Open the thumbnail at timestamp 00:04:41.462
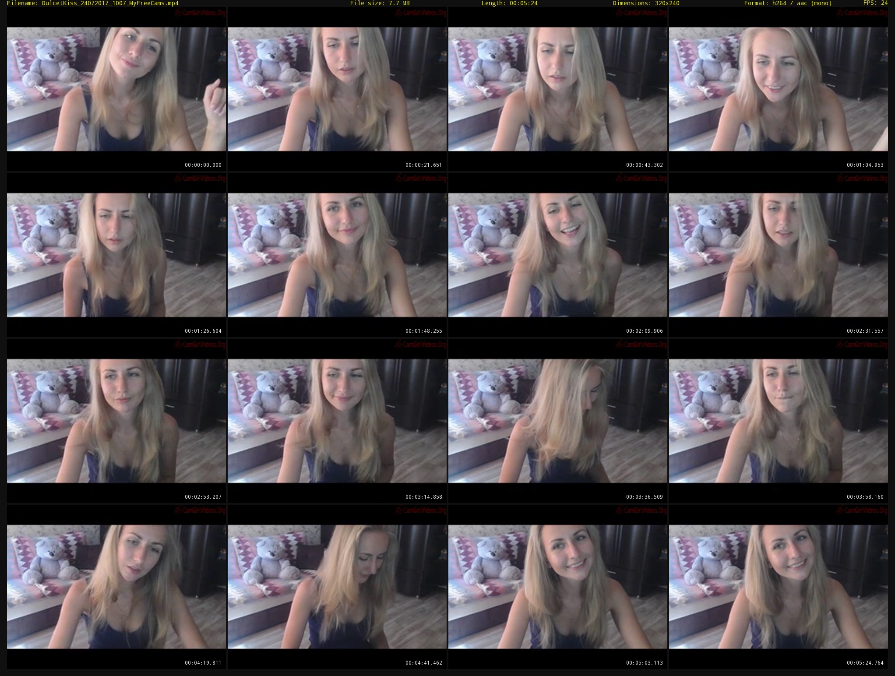 [337, 587]
